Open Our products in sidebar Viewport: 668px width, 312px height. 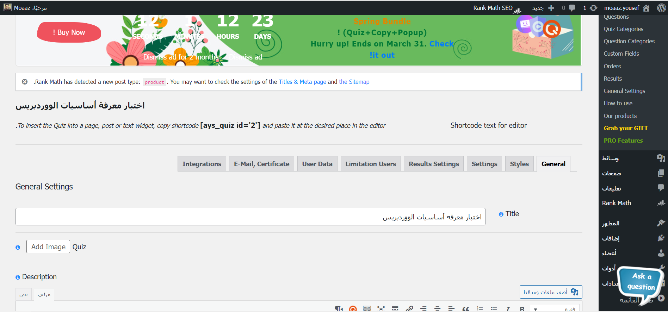(620, 116)
